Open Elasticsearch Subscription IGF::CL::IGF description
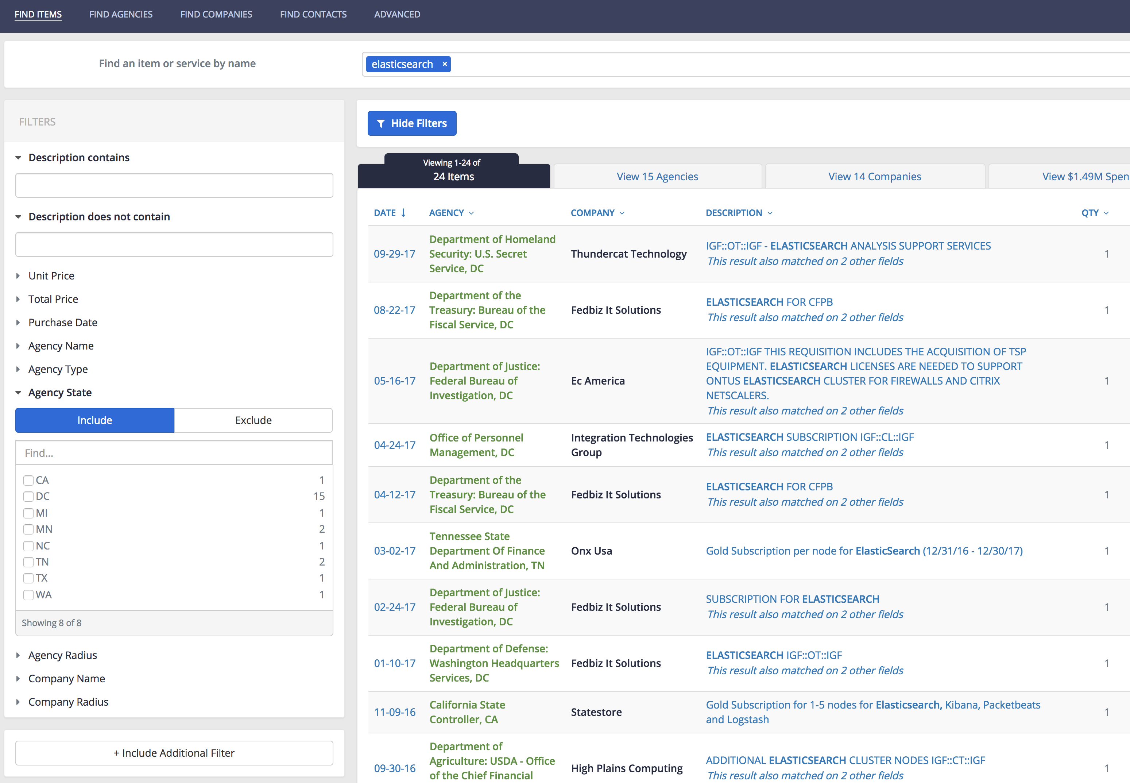 (x=810, y=437)
